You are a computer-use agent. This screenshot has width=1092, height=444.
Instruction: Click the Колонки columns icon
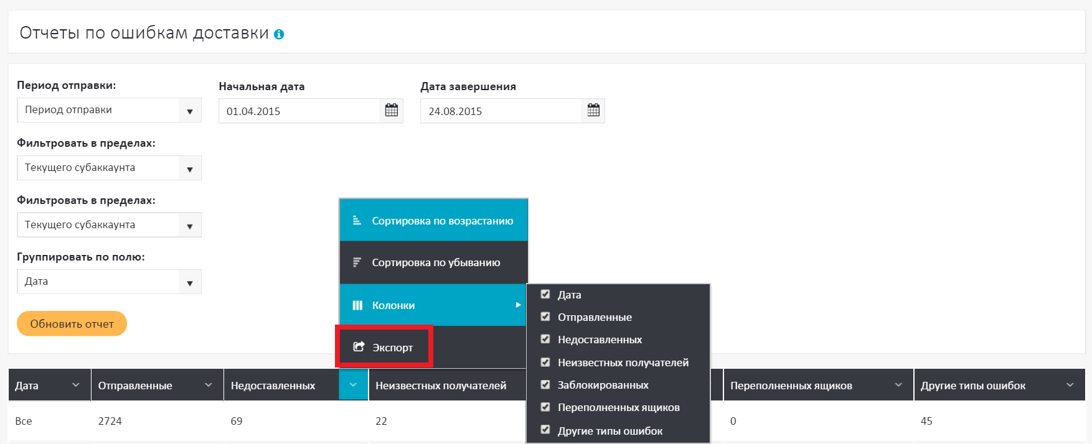click(x=357, y=305)
